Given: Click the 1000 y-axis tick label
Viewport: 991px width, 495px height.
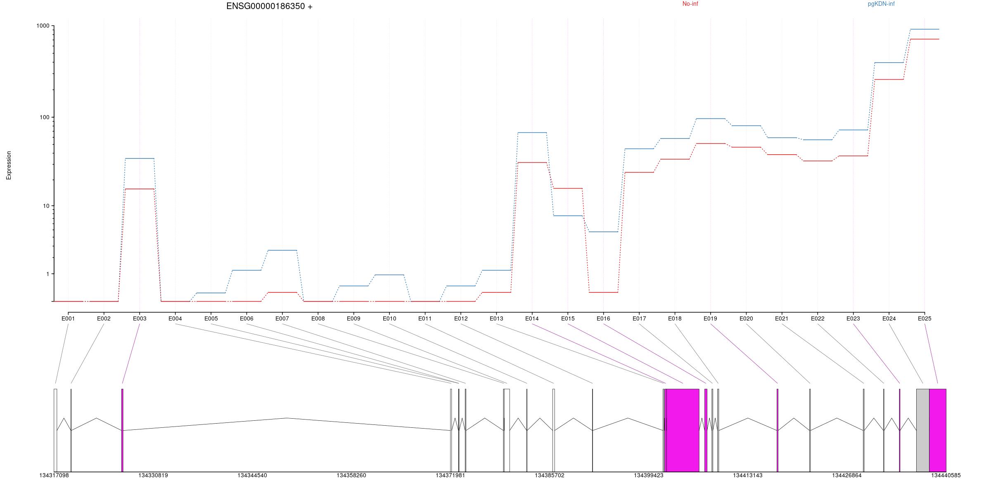Looking at the screenshot, I should [43, 26].
